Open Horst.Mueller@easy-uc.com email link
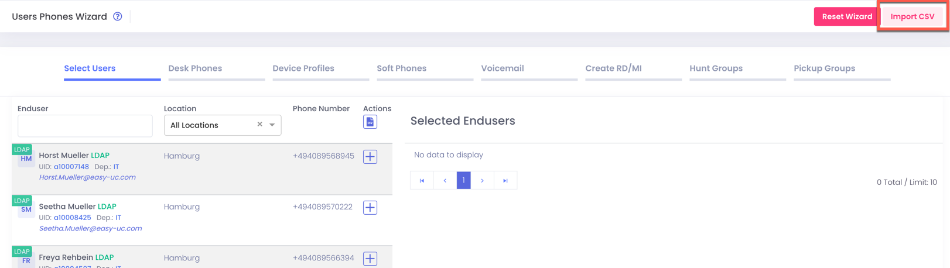950x268 pixels. (x=87, y=177)
